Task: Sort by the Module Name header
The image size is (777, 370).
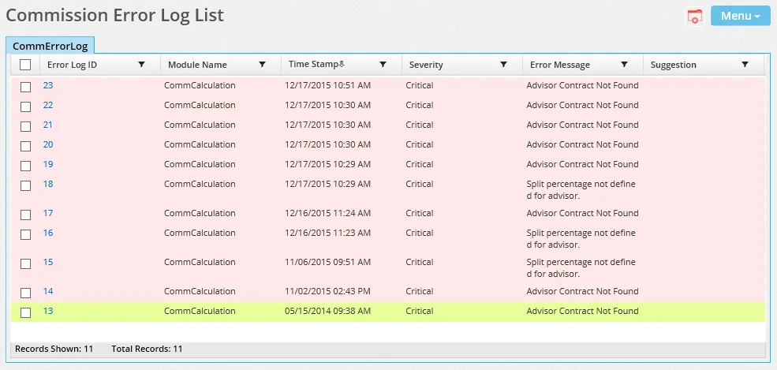Action: (x=197, y=65)
